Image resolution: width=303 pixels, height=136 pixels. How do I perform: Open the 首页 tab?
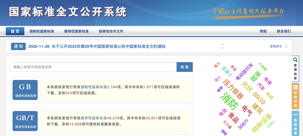point(15,31)
